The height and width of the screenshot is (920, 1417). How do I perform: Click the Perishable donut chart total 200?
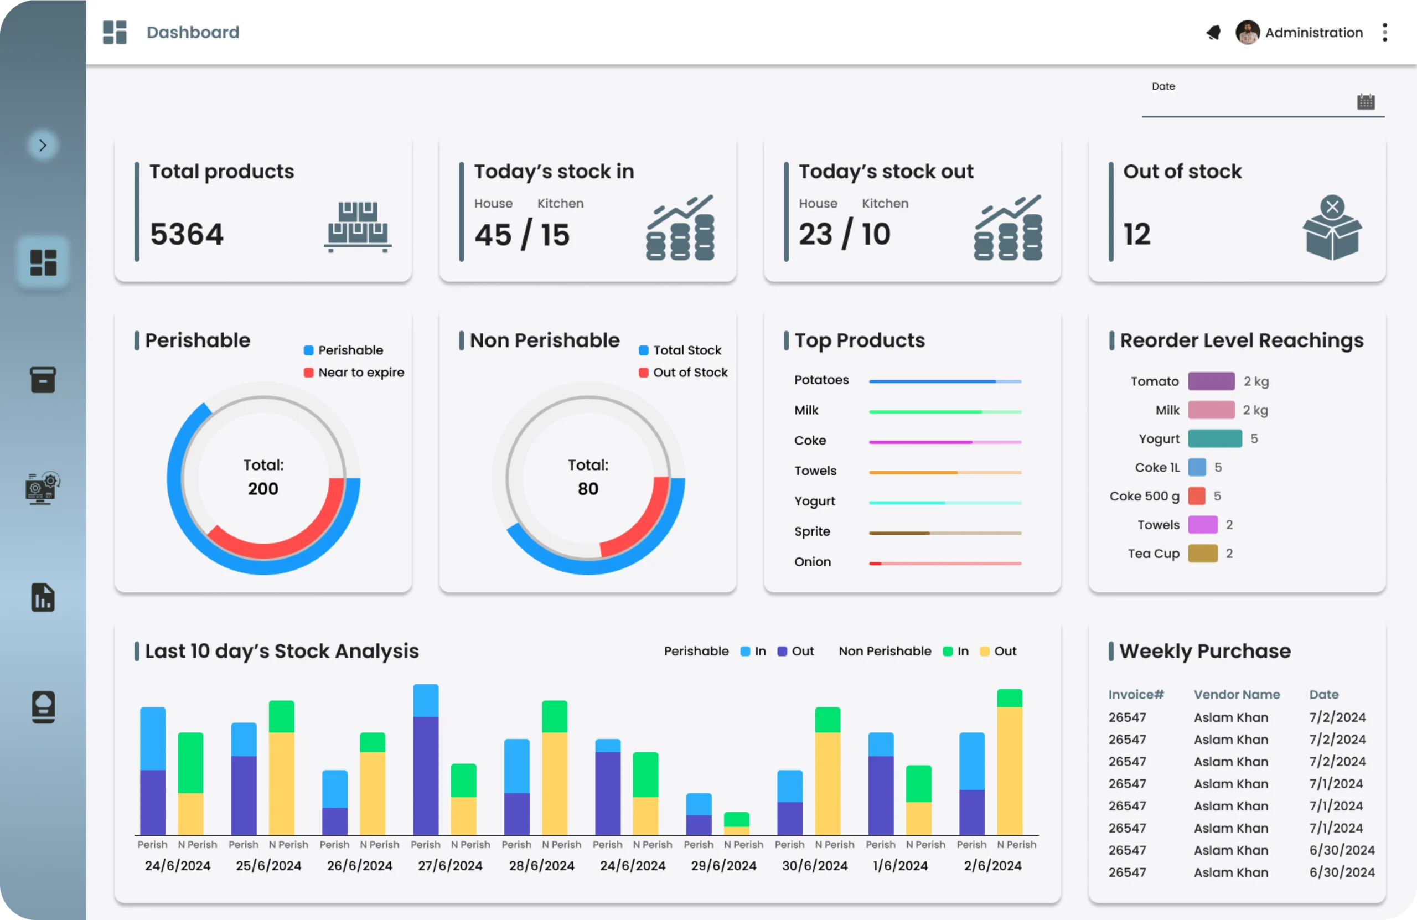263,478
